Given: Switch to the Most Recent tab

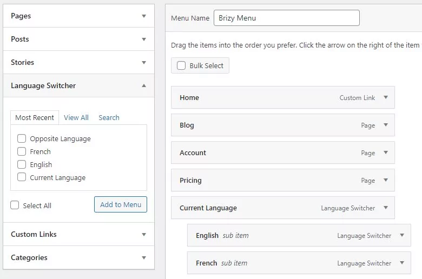Looking at the screenshot, I should (x=35, y=117).
